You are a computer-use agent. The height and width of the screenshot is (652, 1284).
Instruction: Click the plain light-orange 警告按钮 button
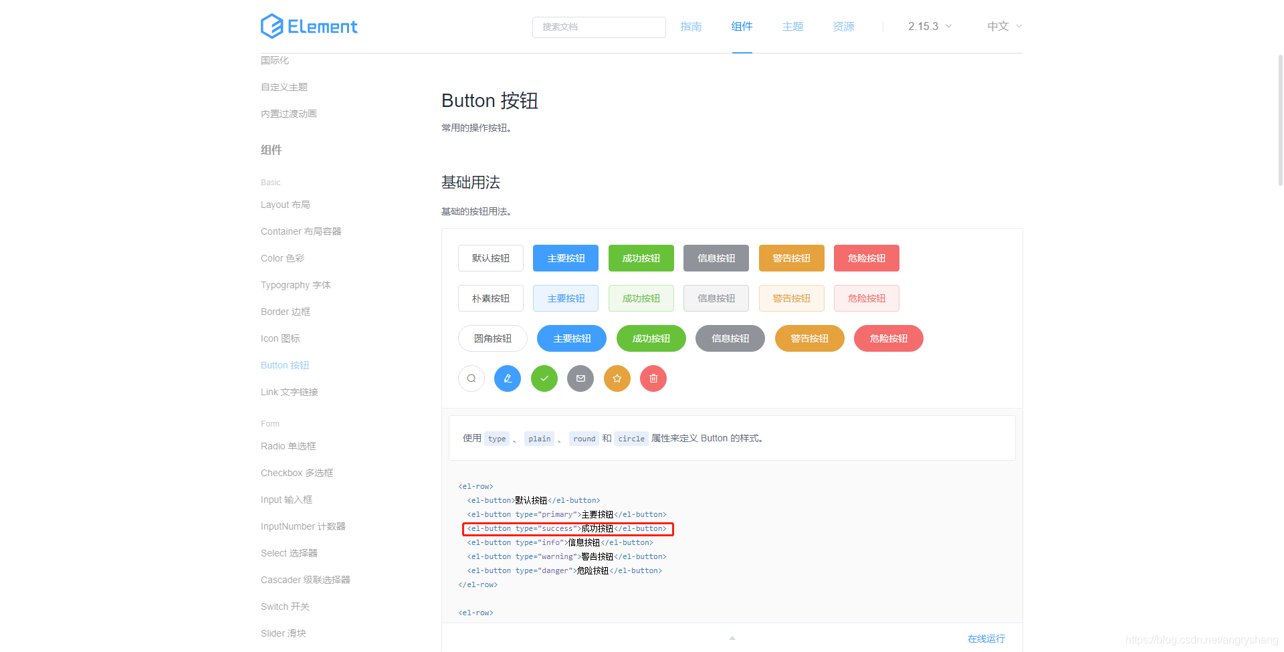pos(792,298)
